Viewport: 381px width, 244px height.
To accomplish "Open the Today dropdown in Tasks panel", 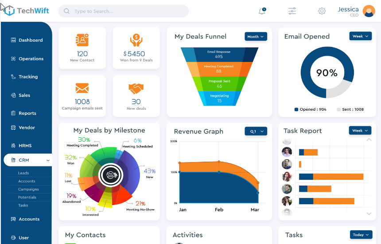I will coord(361,235).
